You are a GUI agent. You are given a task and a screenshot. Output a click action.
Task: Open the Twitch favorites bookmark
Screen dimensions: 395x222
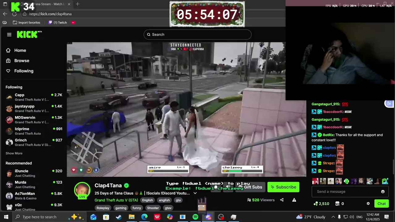coord(57,23)
